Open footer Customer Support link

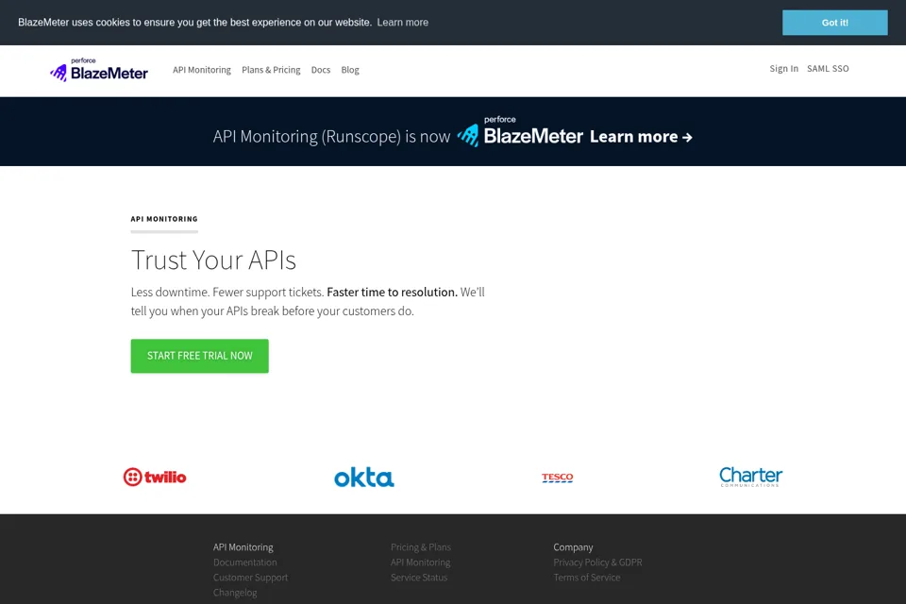250,578
